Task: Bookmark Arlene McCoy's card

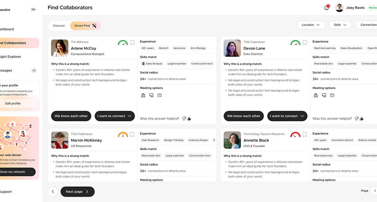Action: [132, 43]
